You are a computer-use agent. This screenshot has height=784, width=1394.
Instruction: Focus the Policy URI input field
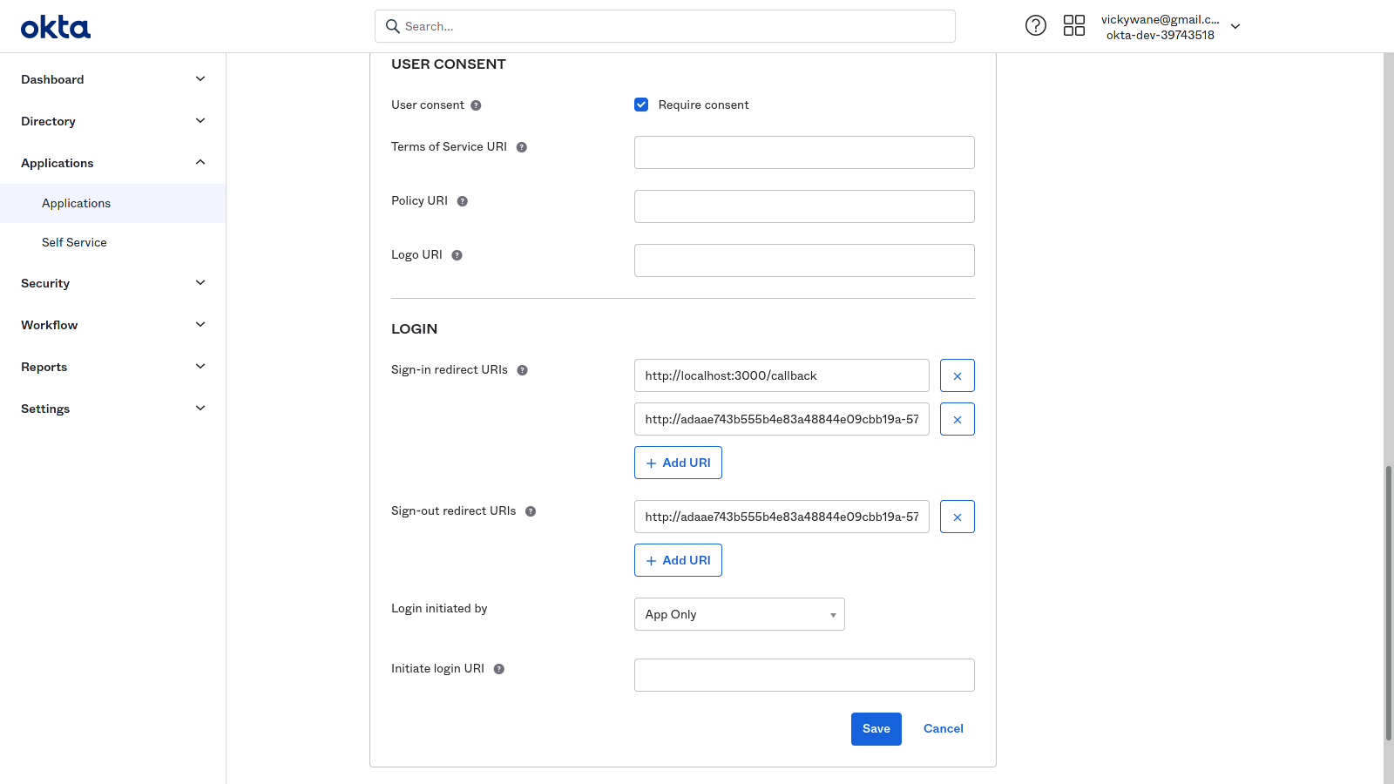pyautogui.click(x=803, y=206)
